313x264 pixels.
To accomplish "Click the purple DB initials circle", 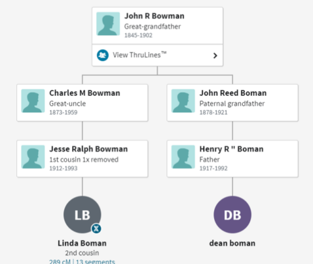I will (232, 214).
